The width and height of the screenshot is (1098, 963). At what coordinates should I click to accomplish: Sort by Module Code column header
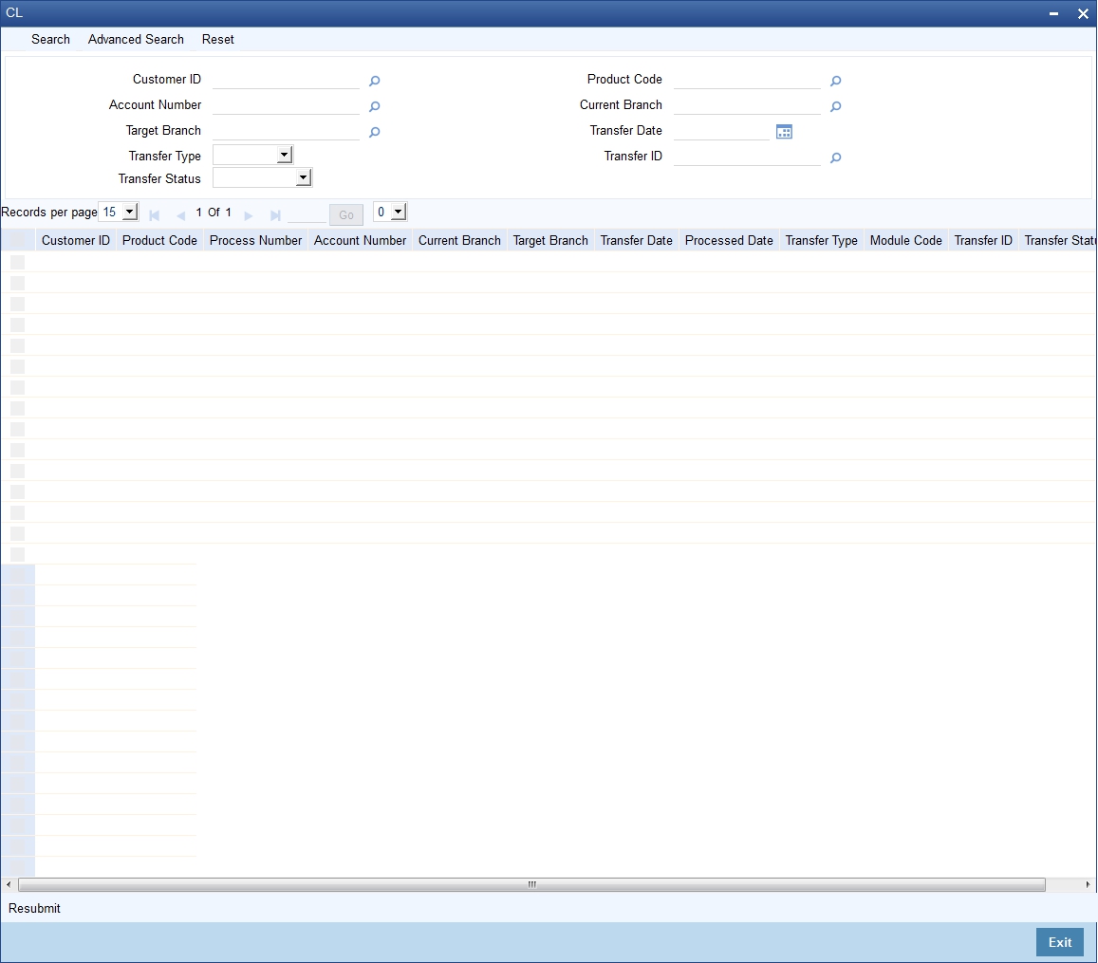tap(905, 240)
